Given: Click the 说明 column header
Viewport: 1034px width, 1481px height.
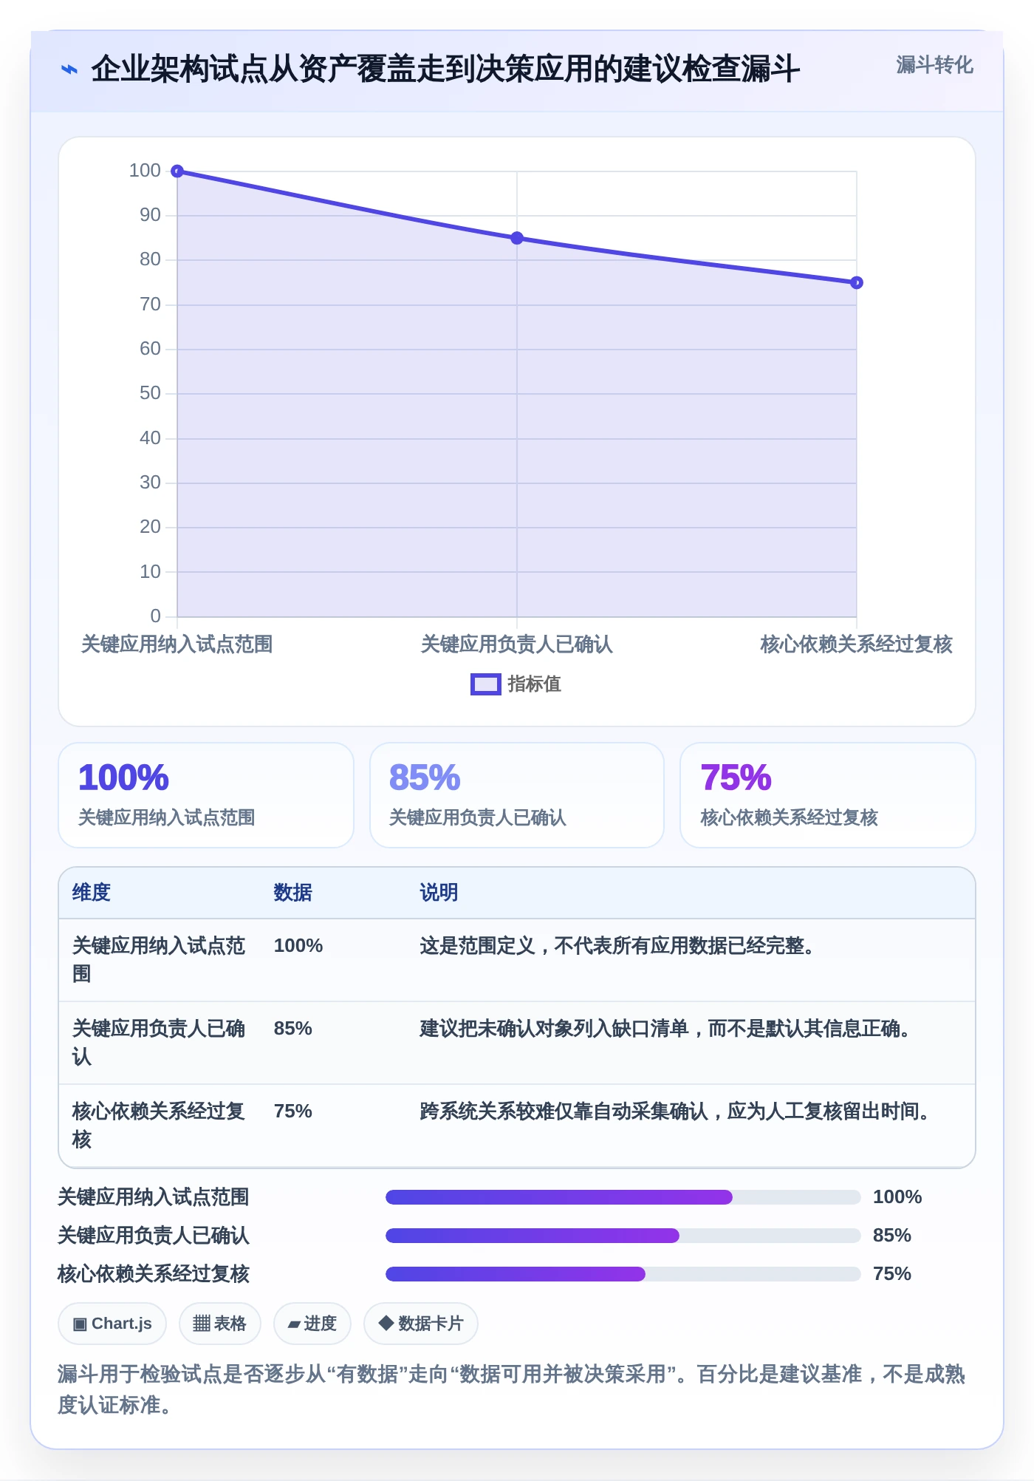Looking at the screenshot, I should coord(439,893).
